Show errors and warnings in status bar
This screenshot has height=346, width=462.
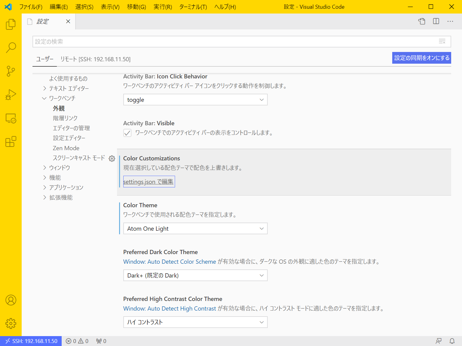pos(77,341)
